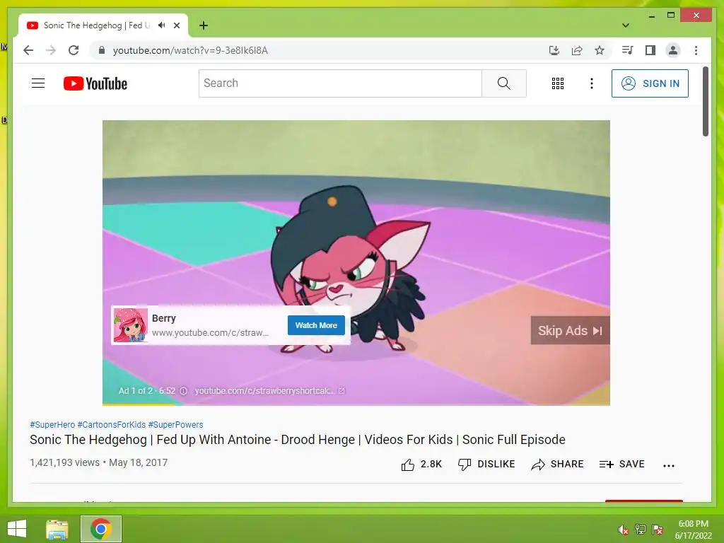Close the Sonic The Hedgehog tab
The image size is (724, 543).
(177, 25)
